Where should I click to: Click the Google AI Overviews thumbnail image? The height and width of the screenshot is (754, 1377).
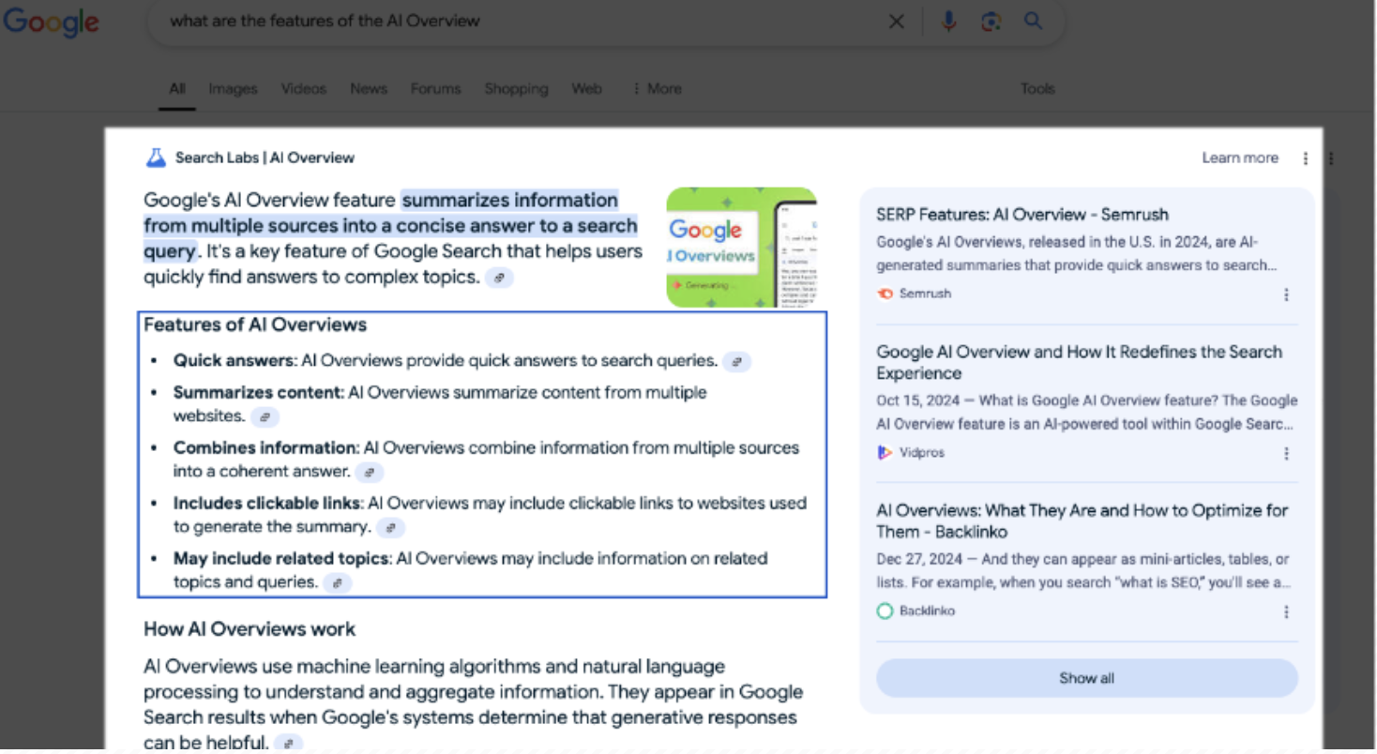tap(741, 248)
